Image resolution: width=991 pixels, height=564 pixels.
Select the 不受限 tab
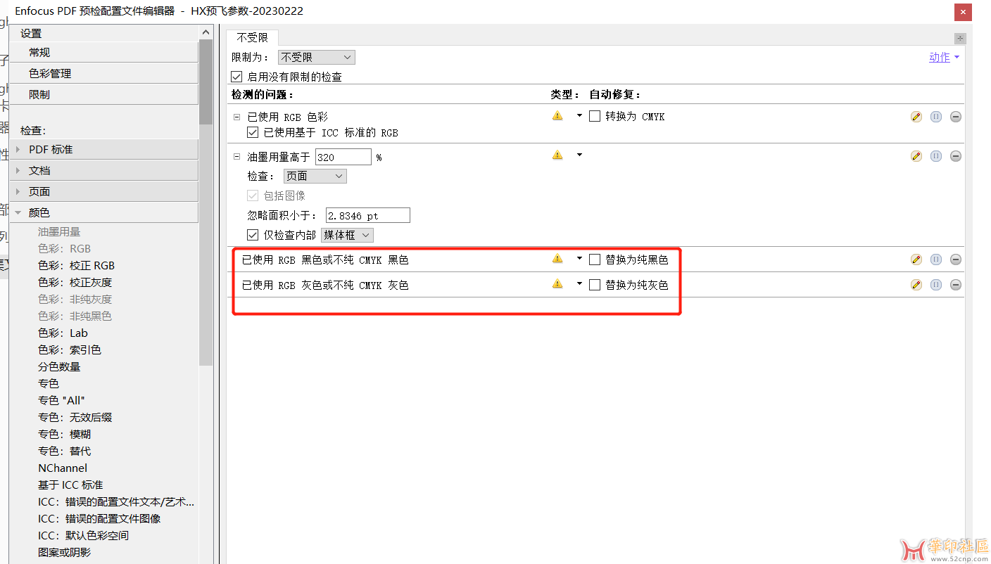[x=252, y=38]
